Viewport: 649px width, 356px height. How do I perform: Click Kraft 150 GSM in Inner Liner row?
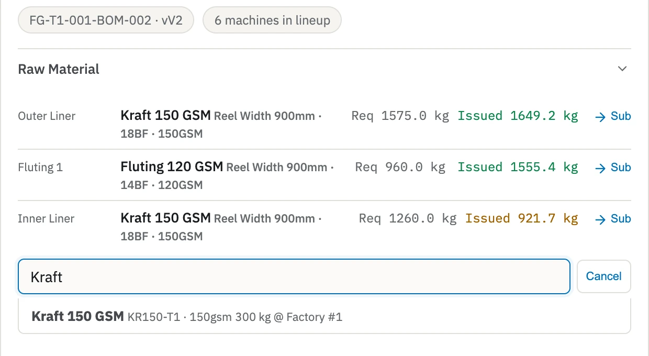[165, 218]
